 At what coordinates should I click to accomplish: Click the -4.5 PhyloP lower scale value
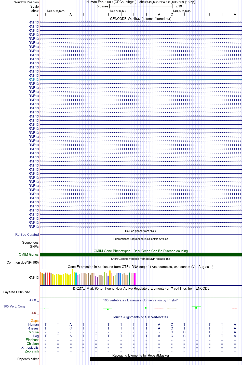point(33,313)
